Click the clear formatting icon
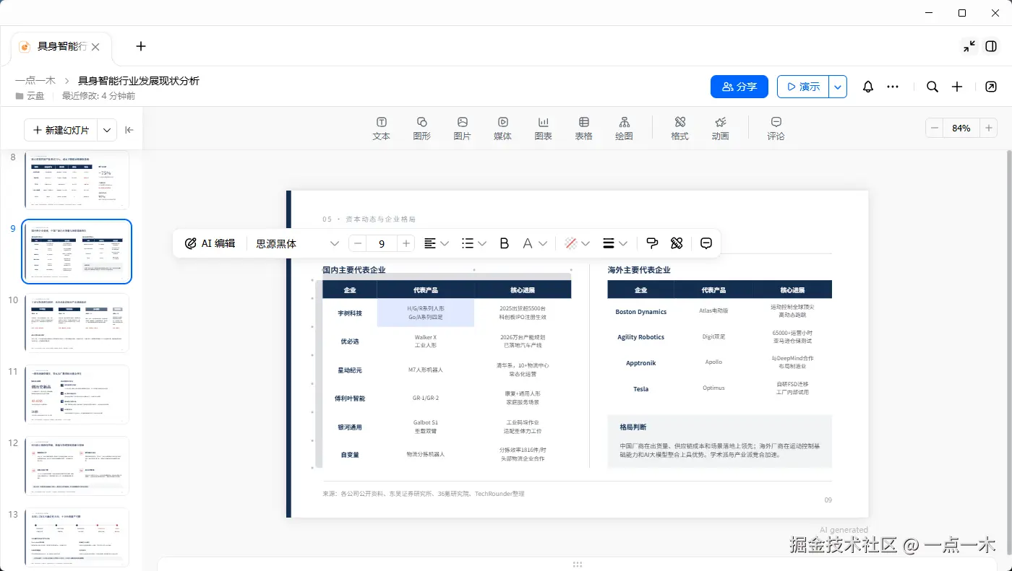 point(677,243)
